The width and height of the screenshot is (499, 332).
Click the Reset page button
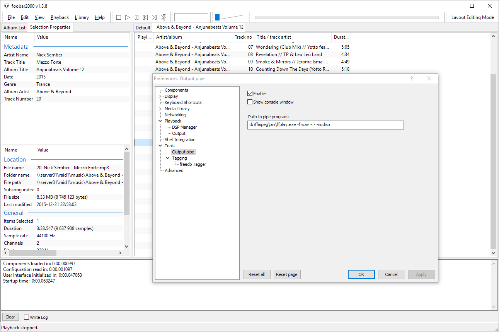(x=287, y=274)
